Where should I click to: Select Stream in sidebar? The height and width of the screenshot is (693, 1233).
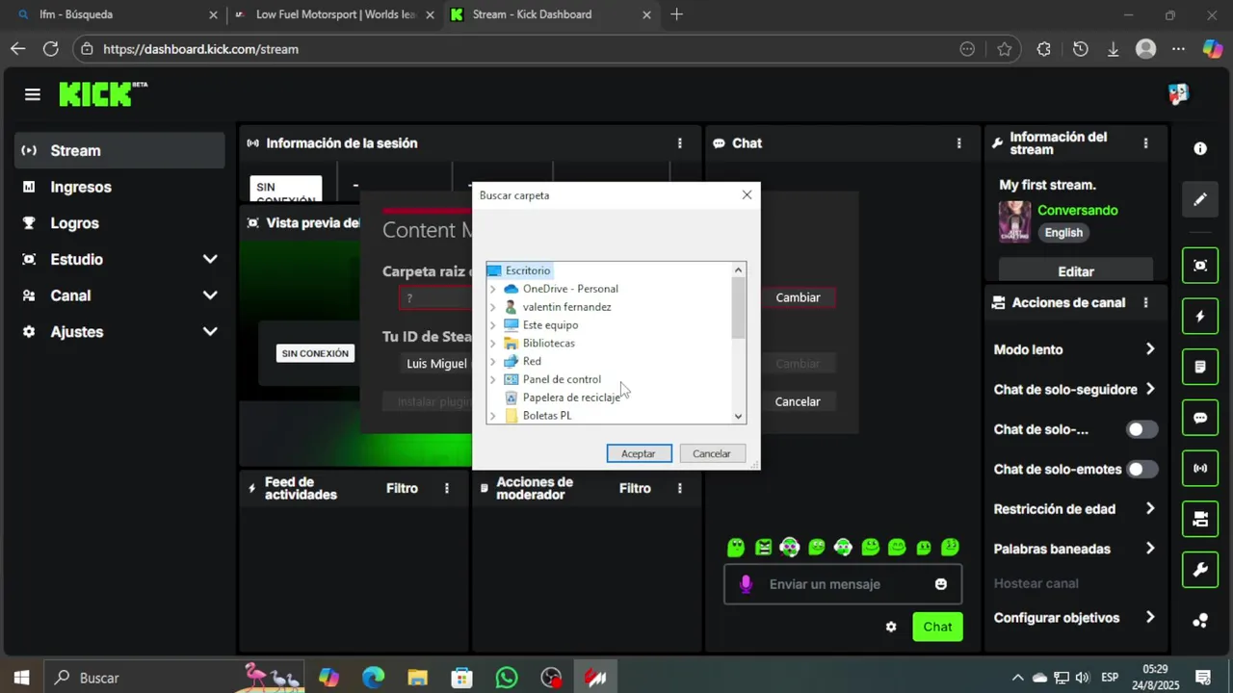(119, 150)
